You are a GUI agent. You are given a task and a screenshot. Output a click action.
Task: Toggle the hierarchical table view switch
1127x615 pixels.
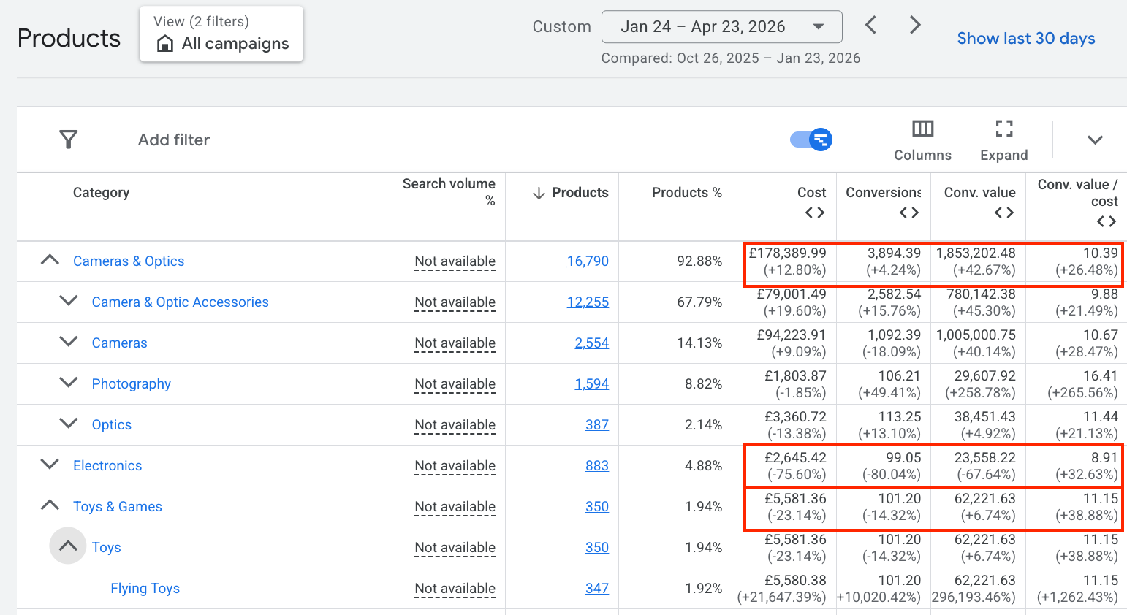tap(811, 140)
